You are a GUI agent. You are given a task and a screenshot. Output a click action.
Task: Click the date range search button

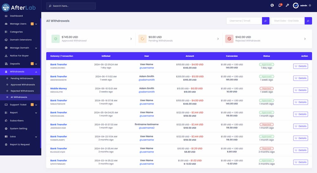pyautogui.click(x=308, y=21)
